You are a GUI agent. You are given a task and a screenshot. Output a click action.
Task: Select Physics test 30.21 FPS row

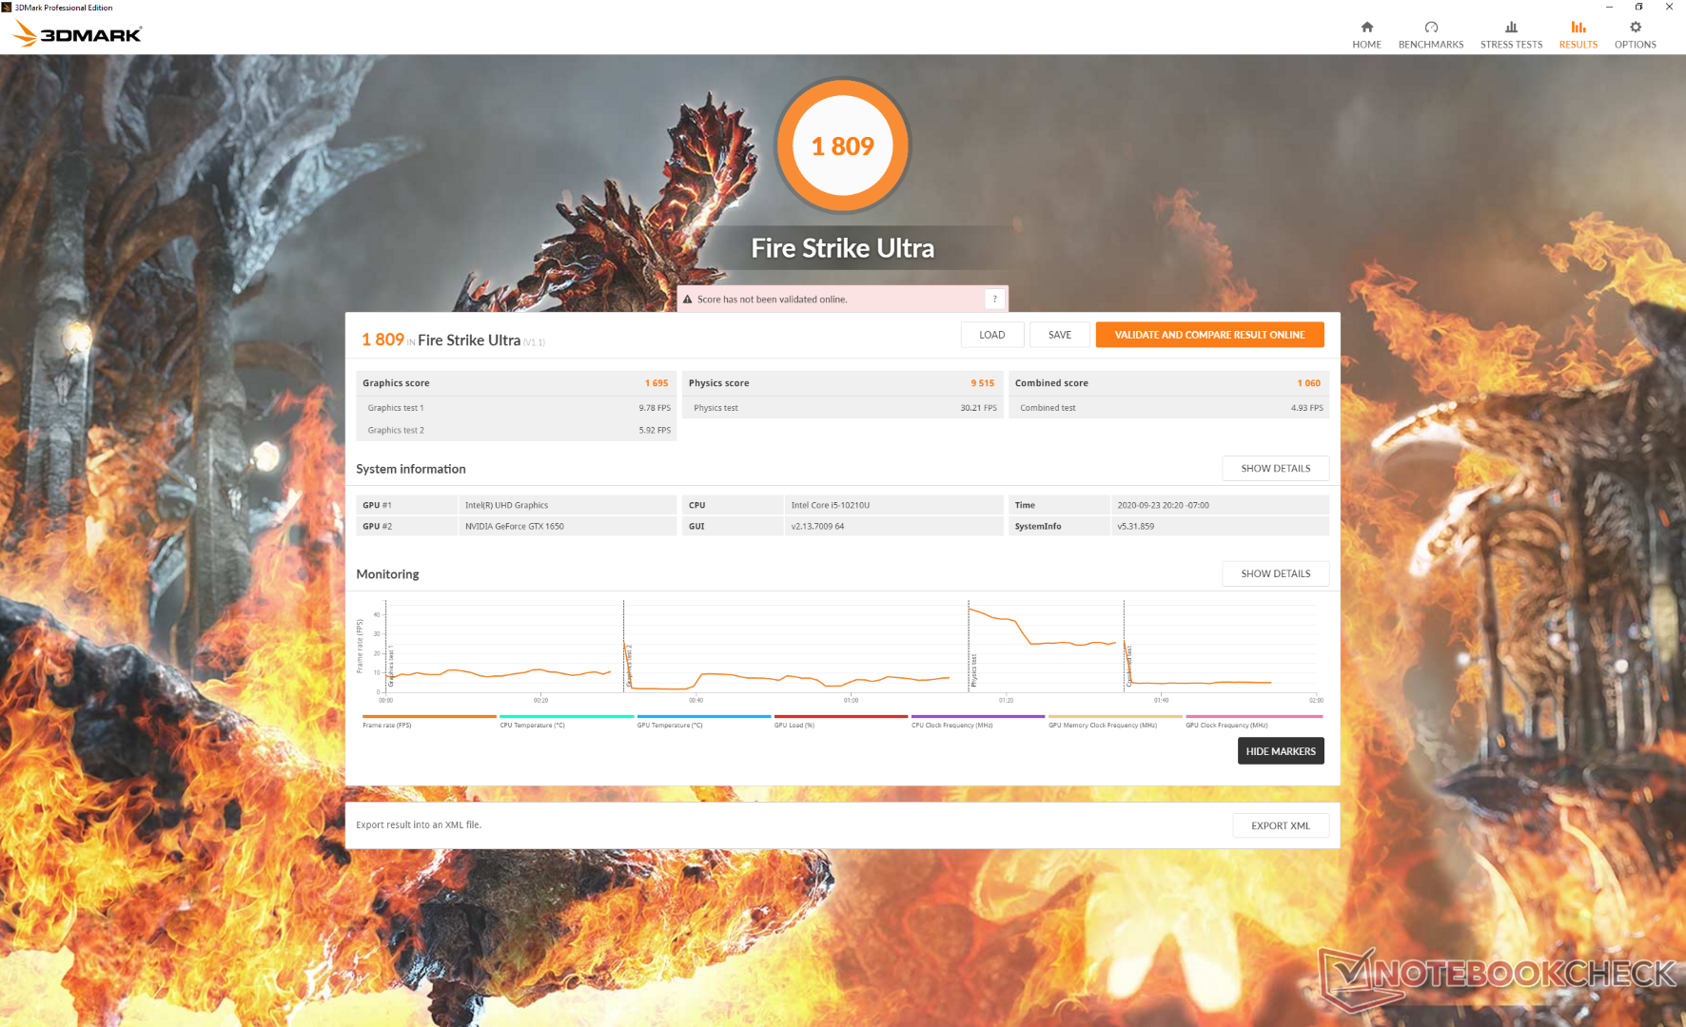pyautogui.click(x=843, y=408)
